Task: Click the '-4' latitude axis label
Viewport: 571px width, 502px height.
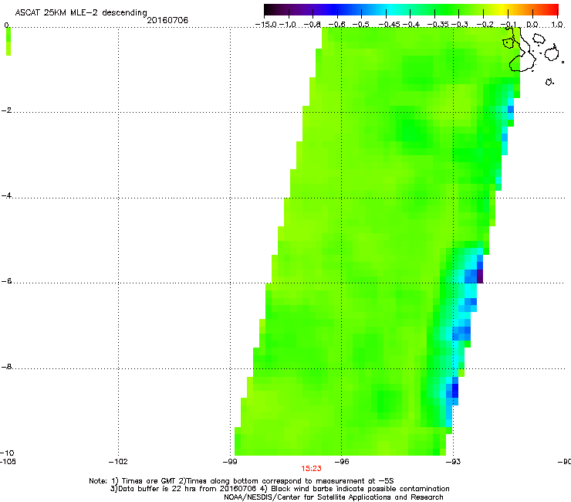Action: coord(6,195)
